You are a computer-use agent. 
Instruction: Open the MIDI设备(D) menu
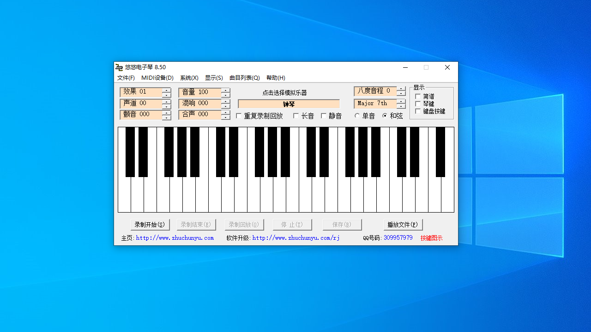click(157, 78)
